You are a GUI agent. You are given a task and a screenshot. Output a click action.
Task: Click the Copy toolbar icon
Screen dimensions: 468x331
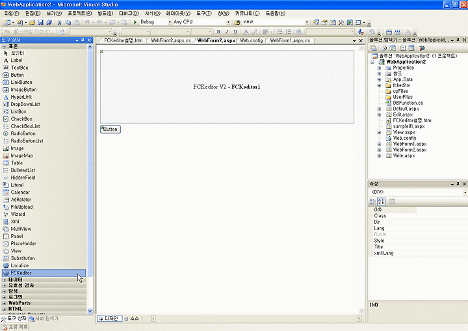pyautogui.click(x=68, y=22)
